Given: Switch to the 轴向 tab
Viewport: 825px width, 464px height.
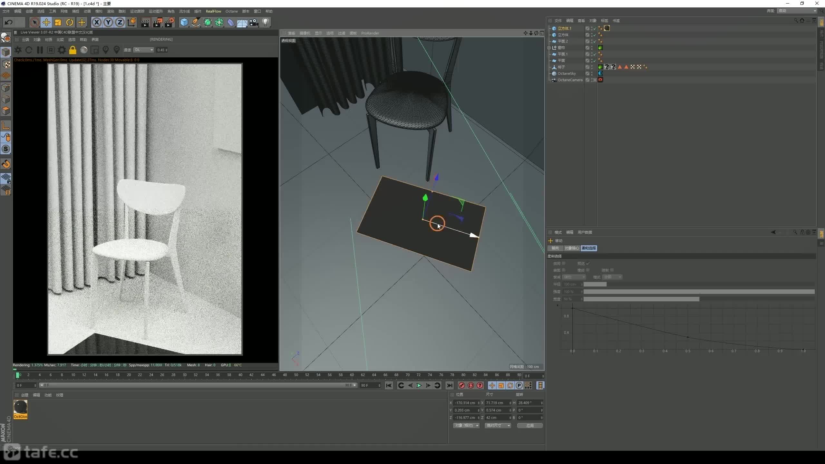Looking at the screenshot, I should pyautogui.click(x=555, y=248).
